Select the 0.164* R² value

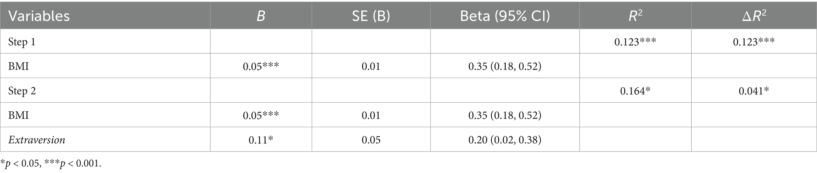(635, 91)
